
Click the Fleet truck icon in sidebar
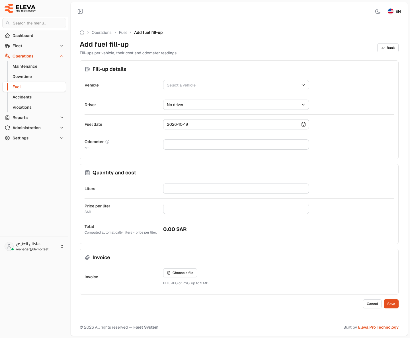pyautogui.click(x=7, y=46)
